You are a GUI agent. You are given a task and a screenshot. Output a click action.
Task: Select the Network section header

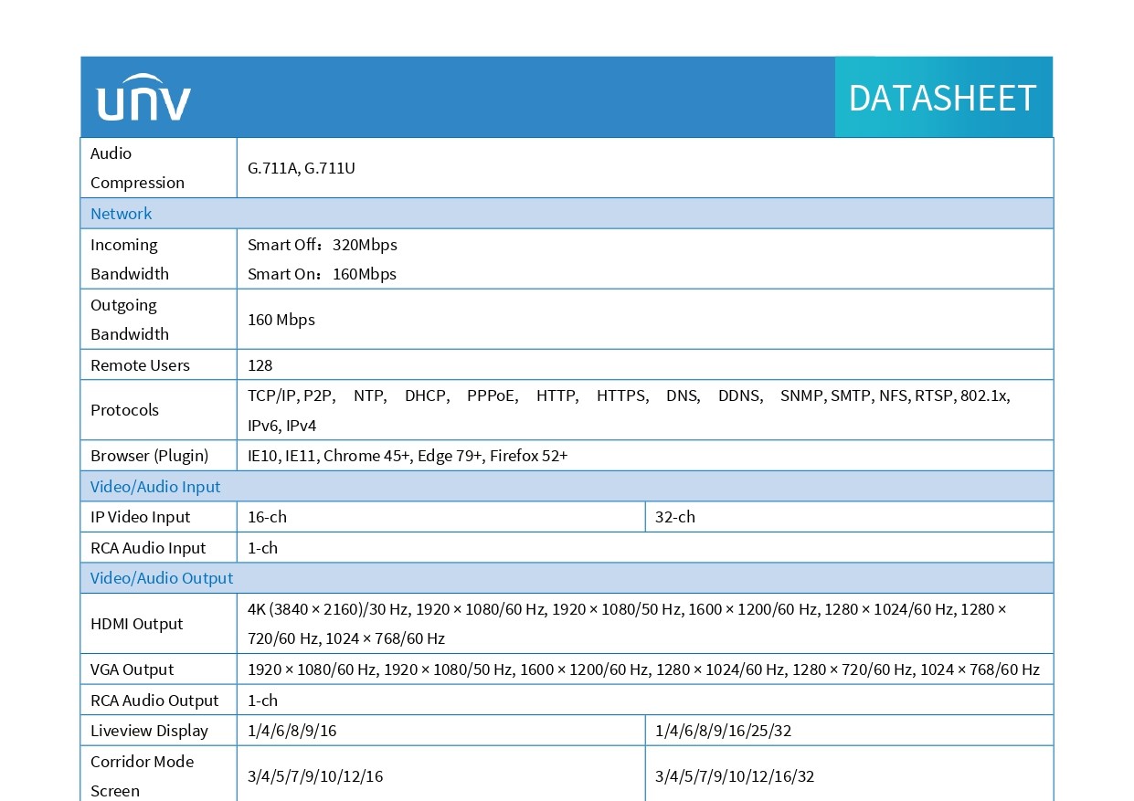[567, 214]
